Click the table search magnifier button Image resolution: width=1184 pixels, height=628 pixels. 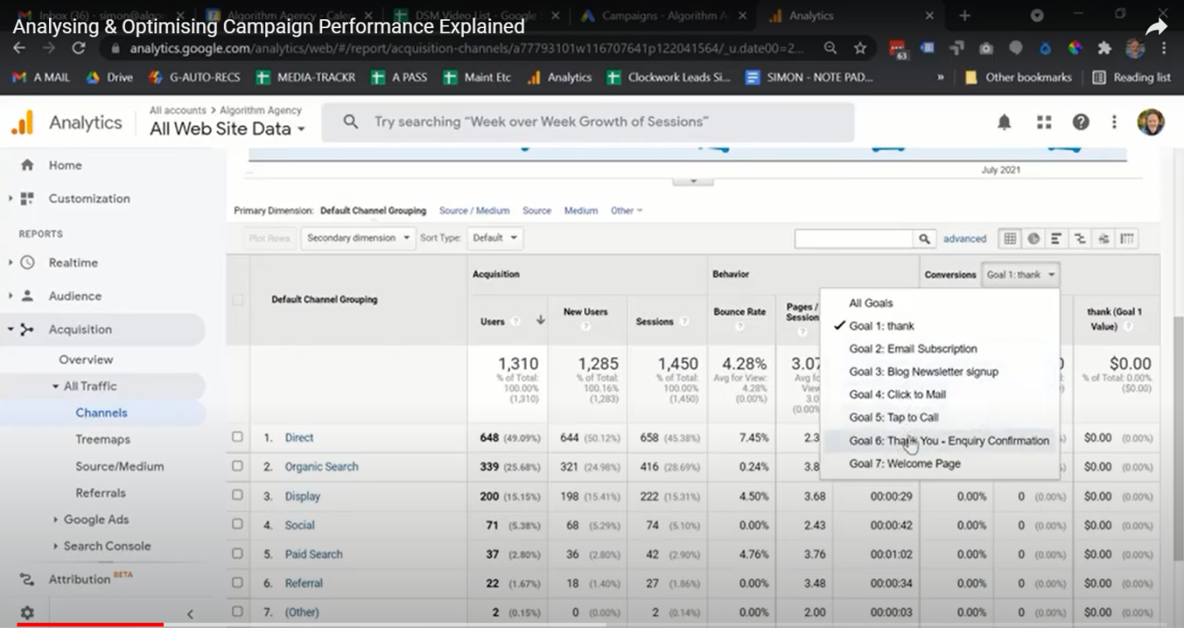point(925,239)
